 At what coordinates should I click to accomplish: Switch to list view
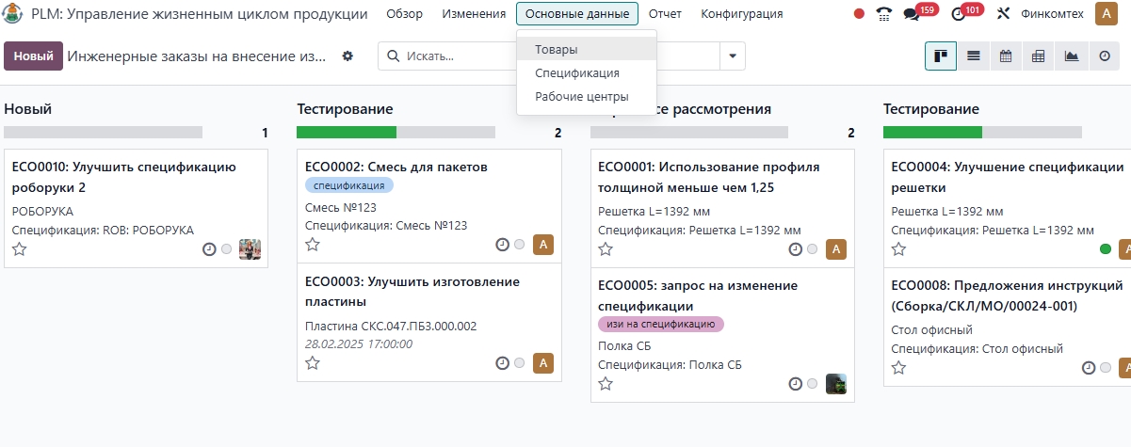(973, 56)
